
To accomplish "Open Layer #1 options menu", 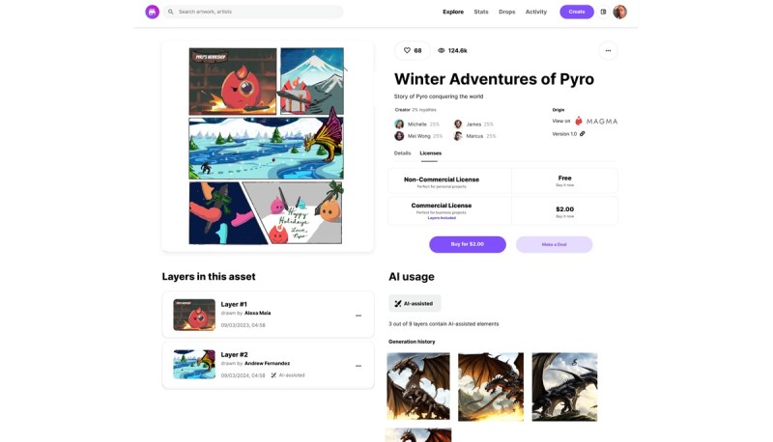I will [358, 316].
